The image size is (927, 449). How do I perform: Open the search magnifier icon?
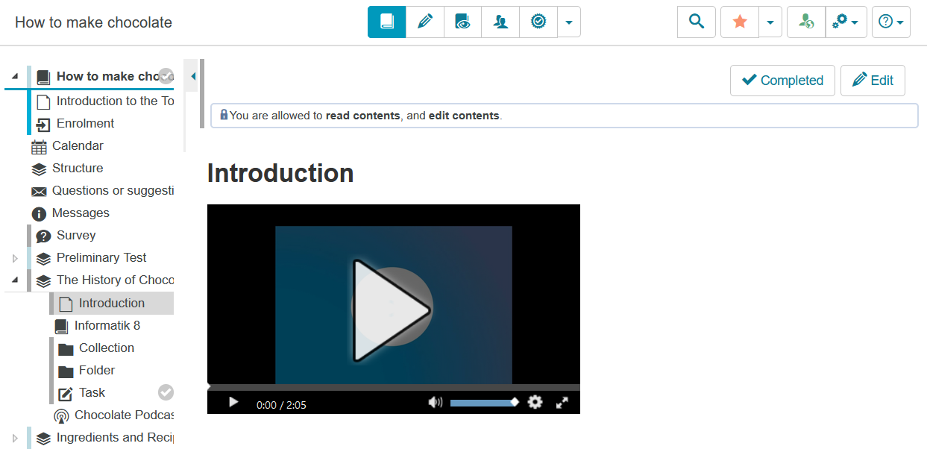click(x=696, y=22)
